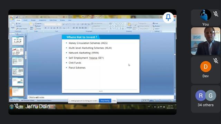Switch to the Insert ribbon tab
This screenshot has width=221, height=124.
coord(25,20)
